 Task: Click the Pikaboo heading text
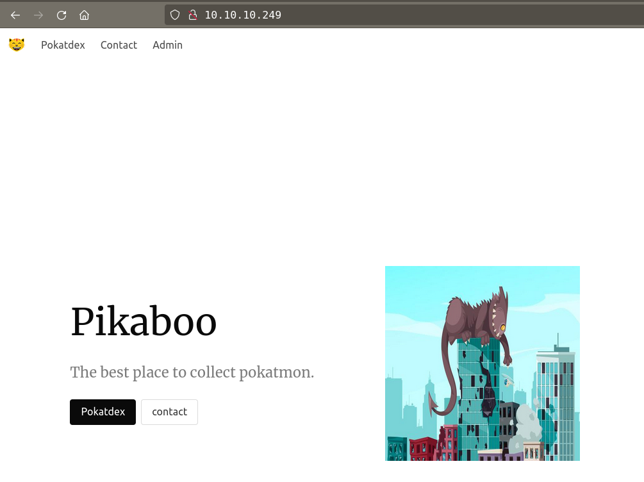point(144,322)
